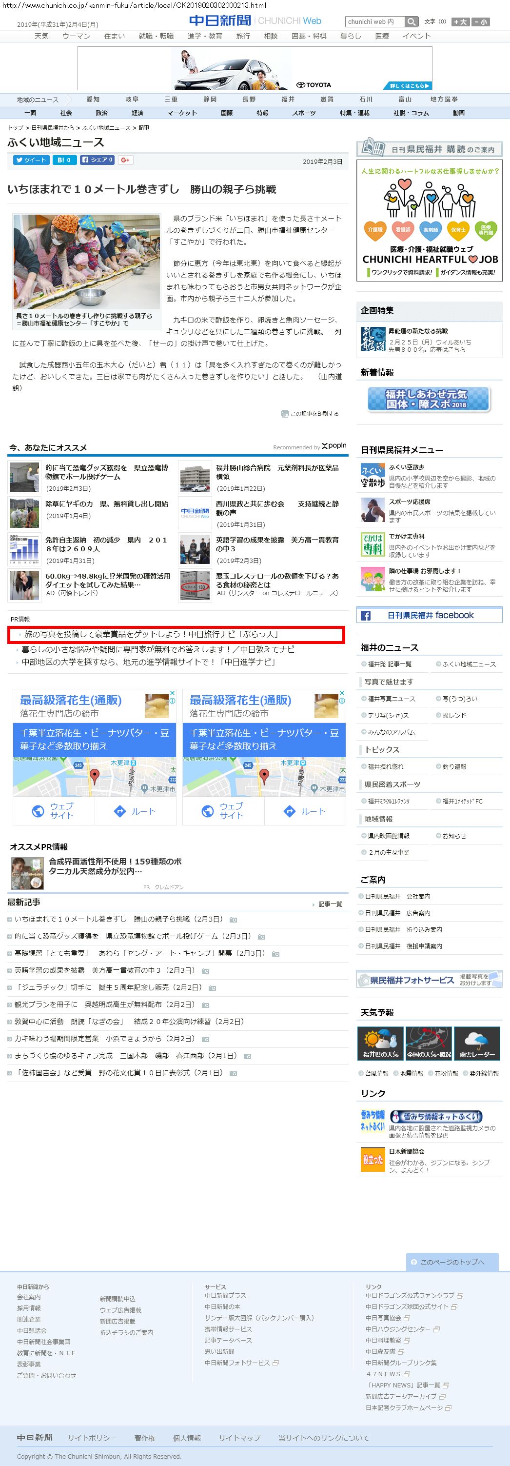Select the 福井 region tab
Viewport: 510px width, 1466px height.
[288, 99]
